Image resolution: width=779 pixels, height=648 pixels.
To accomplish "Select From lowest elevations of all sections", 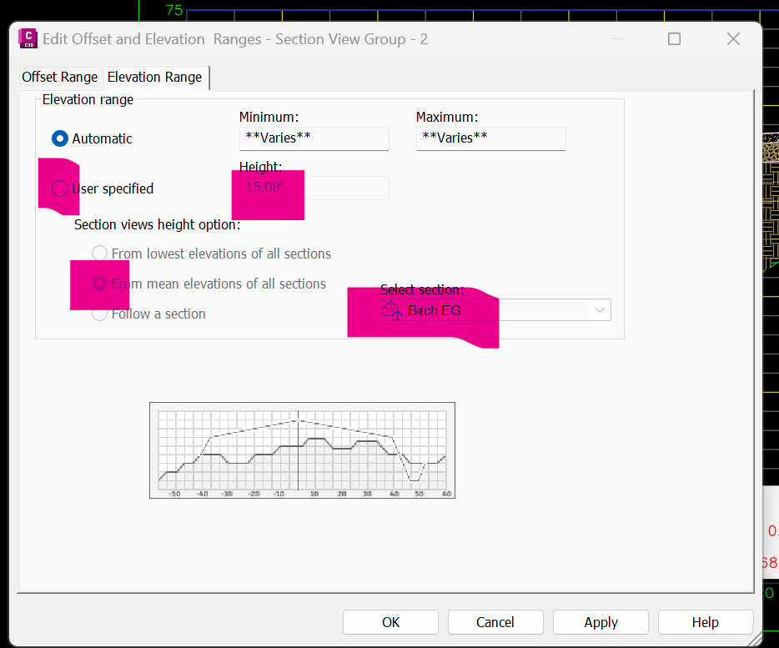I will [99, 254].
